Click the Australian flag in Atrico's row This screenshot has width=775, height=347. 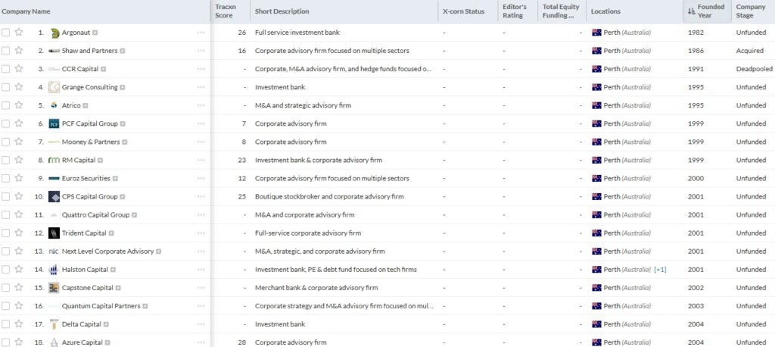(x=596, y=105)
